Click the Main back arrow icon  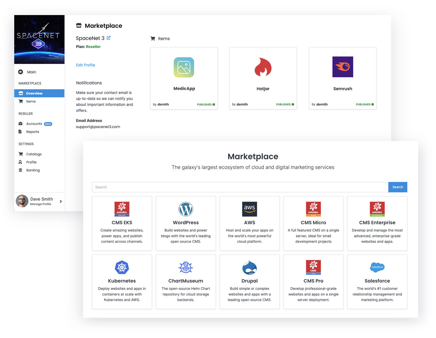click(21, 72)
